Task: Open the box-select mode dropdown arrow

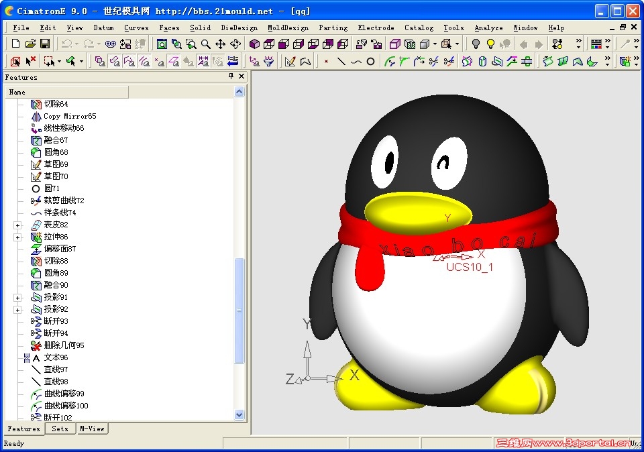Action: point(59,62)
